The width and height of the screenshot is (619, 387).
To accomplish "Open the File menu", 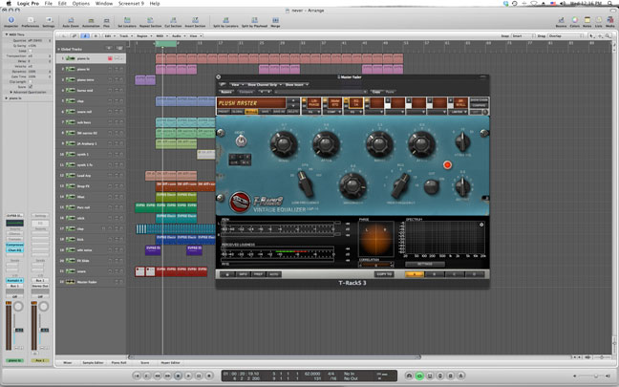I will pyautogui.click(x=48, y=3).
